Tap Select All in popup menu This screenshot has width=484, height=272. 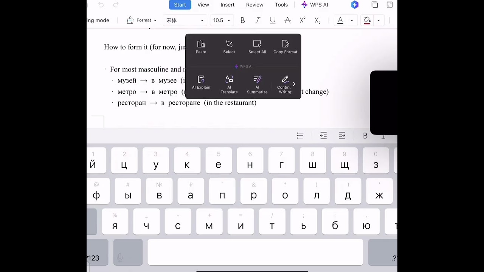coord(257,47)
